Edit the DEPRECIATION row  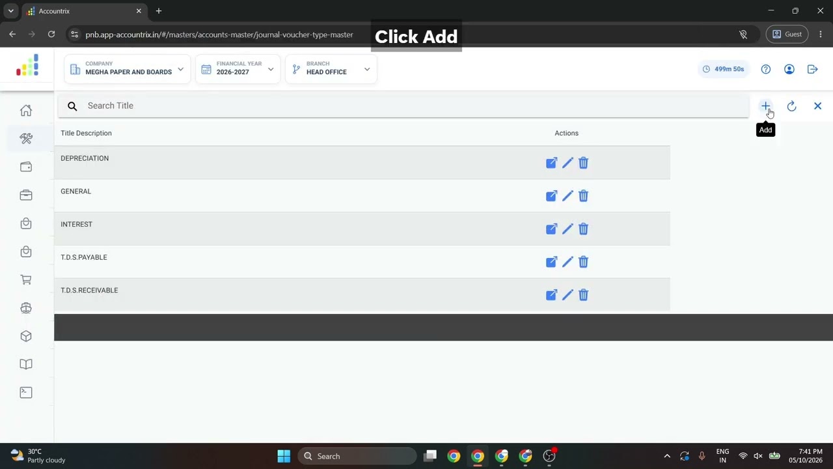pos(567,163)
